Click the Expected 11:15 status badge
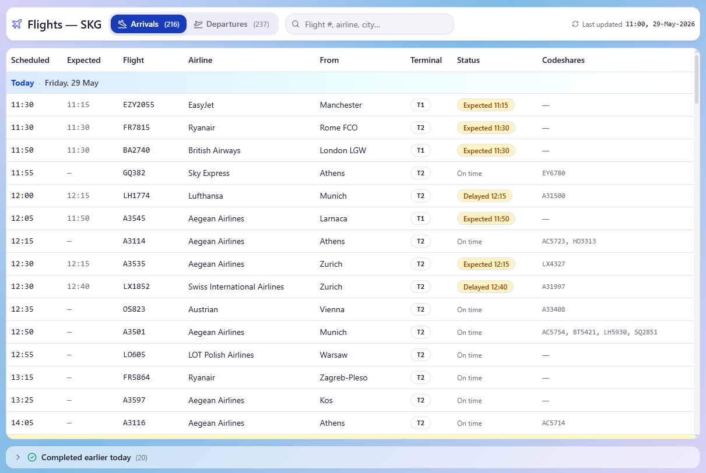Image resolution: width=706 pixels, height=473 pixels. tap(486, 105)
